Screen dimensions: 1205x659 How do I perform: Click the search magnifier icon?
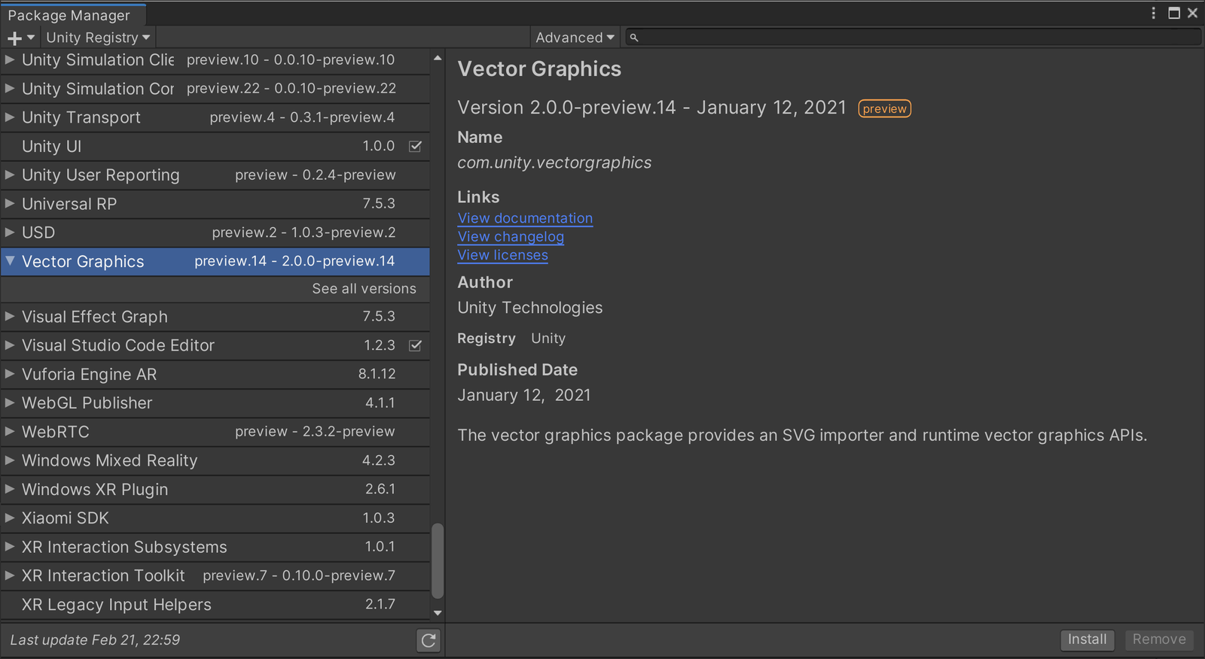(634, 38)
